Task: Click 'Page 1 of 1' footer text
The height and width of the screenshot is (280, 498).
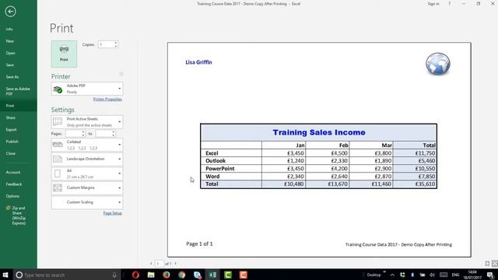Action: tap(199, 243)
